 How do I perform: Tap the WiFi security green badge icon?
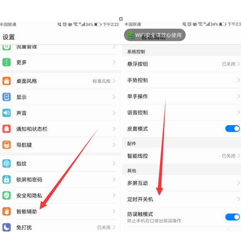(x=131, y=35)
